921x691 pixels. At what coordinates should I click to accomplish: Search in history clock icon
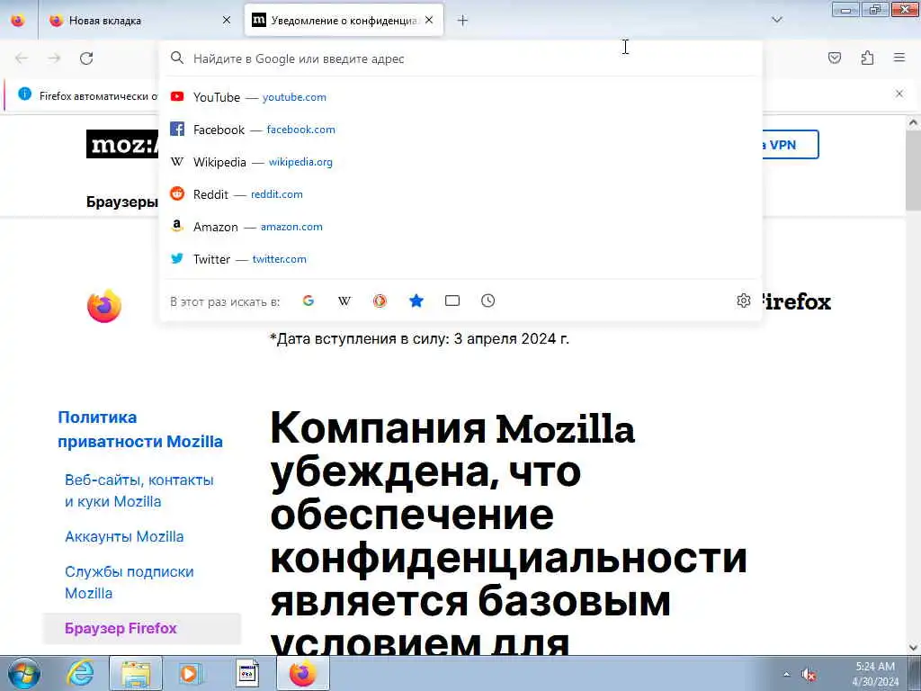488,301
